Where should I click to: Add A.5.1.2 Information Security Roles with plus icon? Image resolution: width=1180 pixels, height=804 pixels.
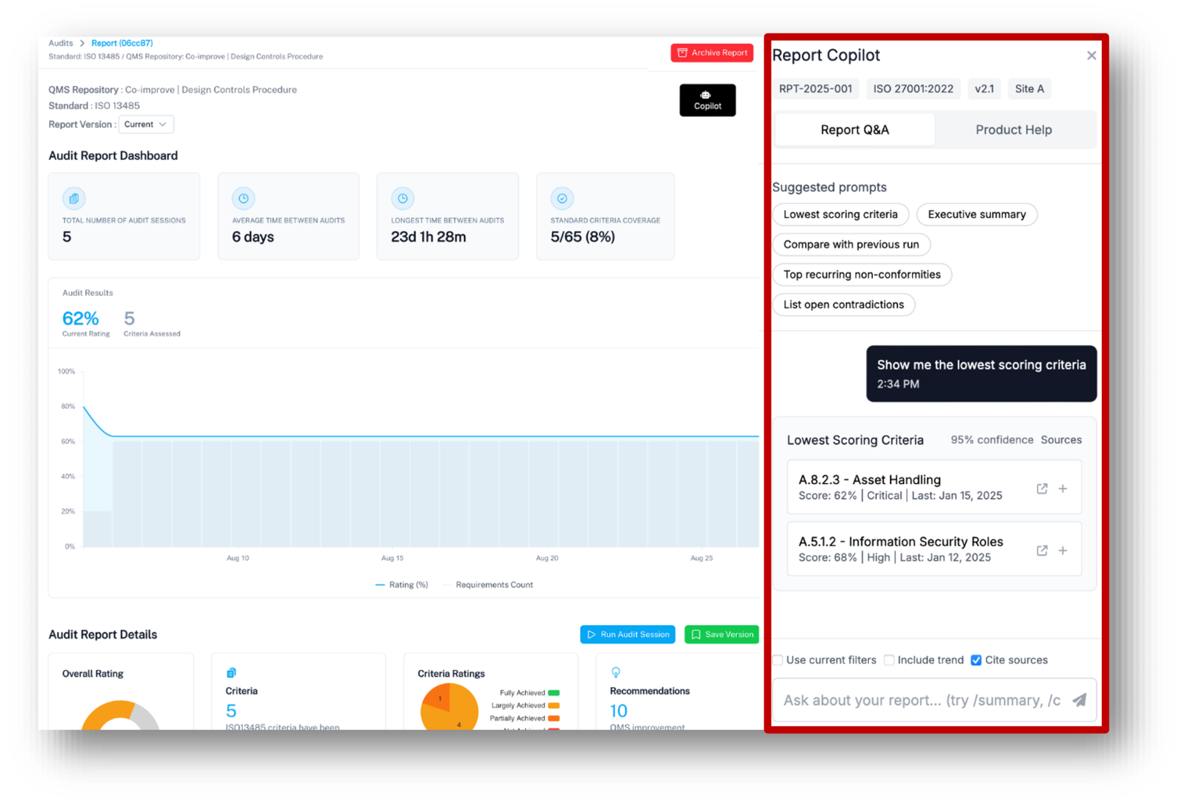coord(1063,550)
